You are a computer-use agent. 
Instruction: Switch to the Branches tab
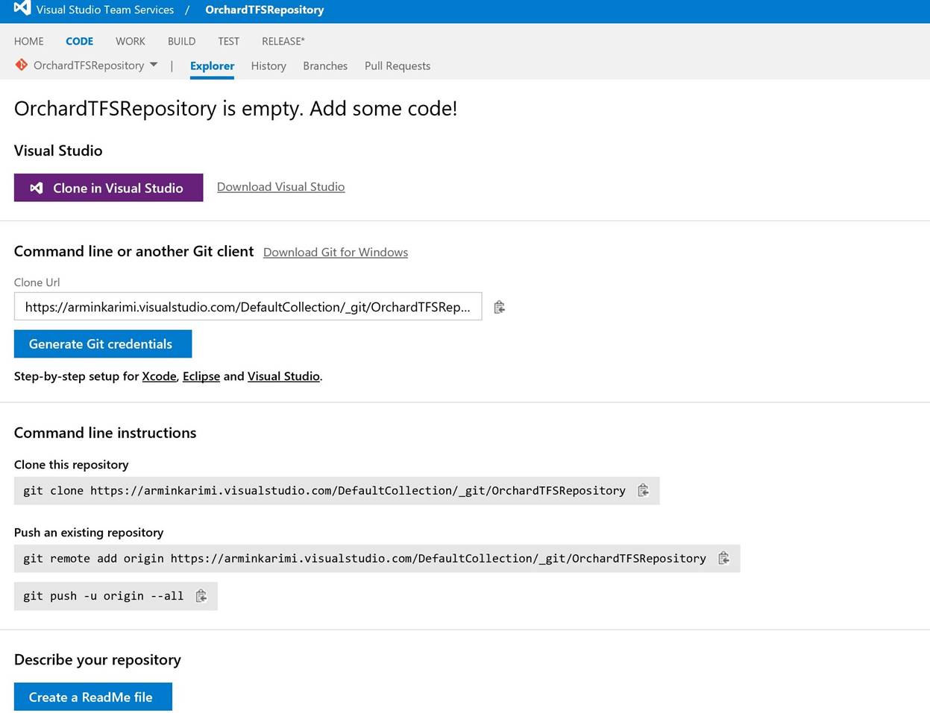(325, 66)
